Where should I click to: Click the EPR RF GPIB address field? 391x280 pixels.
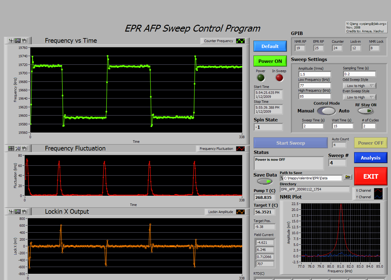tap(318, 48)
